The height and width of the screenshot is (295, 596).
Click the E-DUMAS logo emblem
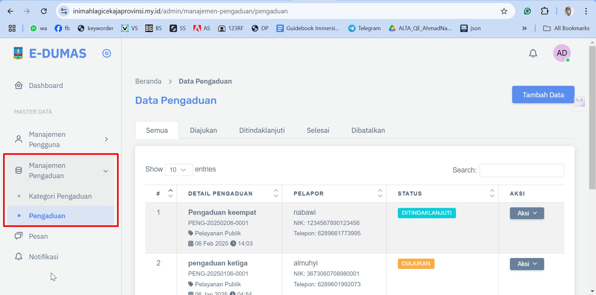(x=18, y=53)
